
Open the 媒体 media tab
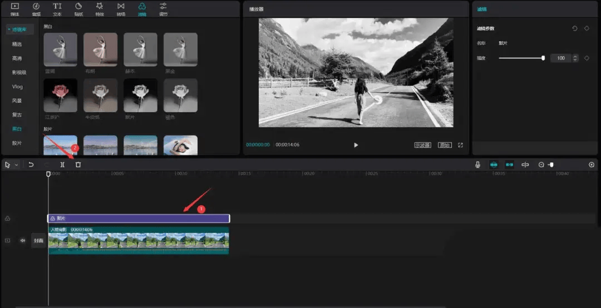click(x=14, y=9)
